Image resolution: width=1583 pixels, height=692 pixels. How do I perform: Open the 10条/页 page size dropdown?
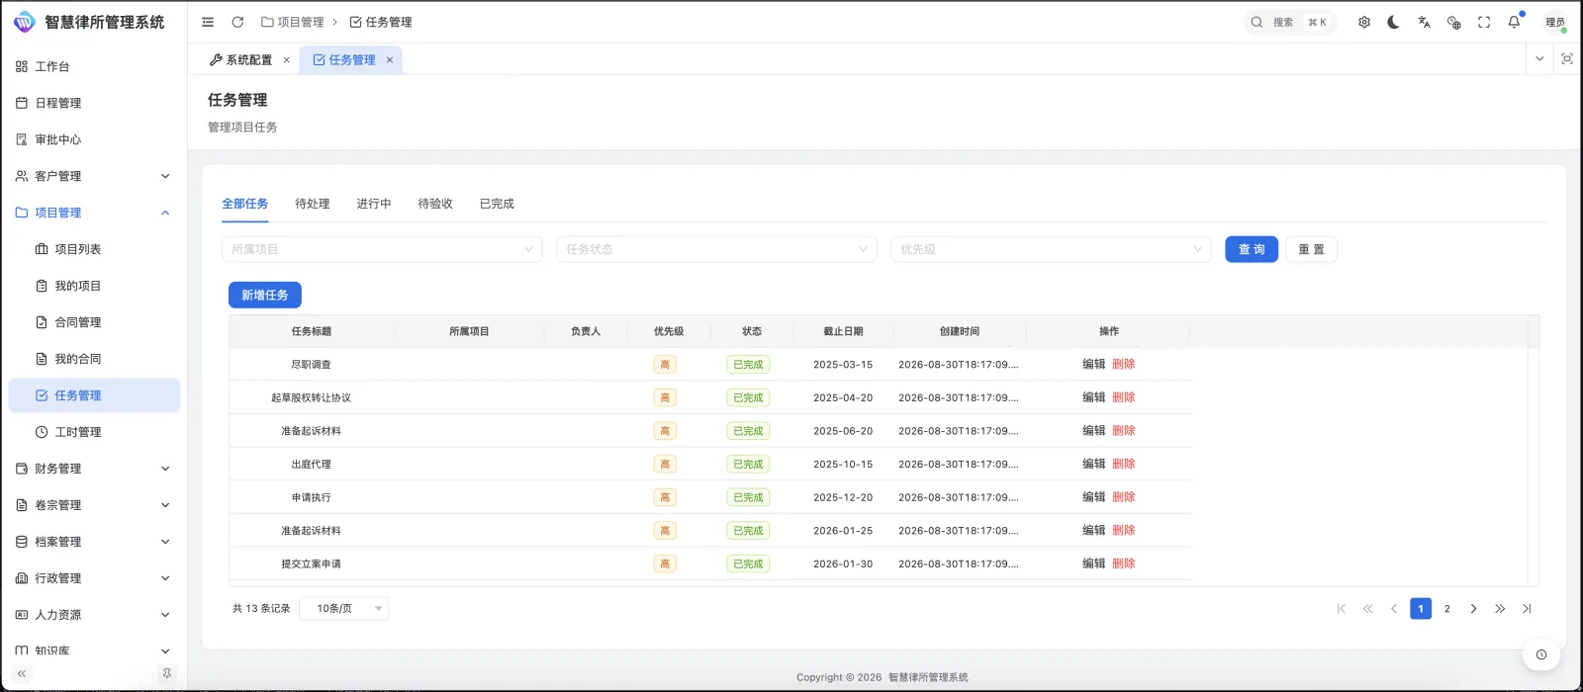coord(344,608)
